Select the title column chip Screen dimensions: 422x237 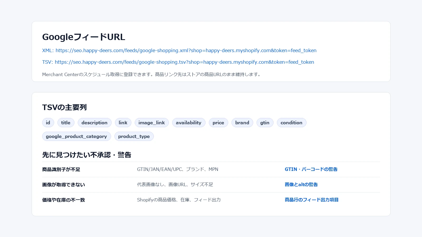click(66, 123)
